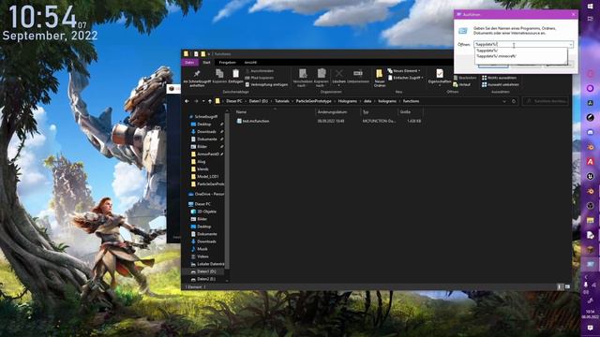600x337 pixels.
Task: Switch to the Freigeben ribbon tab
Action: (227, 63)
